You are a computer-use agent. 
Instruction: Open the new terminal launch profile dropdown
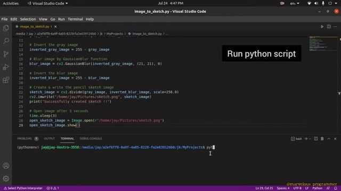click(x=310, y=138)
